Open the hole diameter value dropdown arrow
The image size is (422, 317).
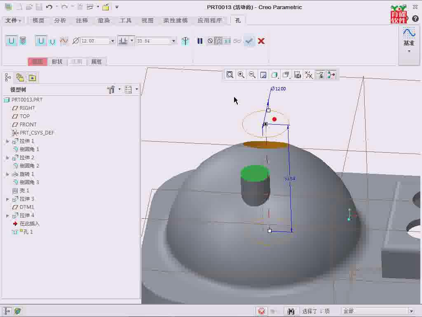[113, 41]
